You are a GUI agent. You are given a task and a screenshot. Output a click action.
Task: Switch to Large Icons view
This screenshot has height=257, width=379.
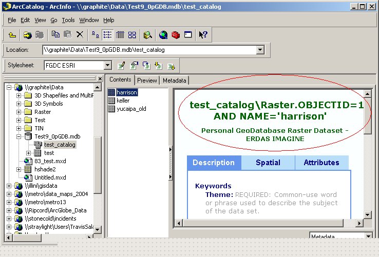(x=95, y=35)
